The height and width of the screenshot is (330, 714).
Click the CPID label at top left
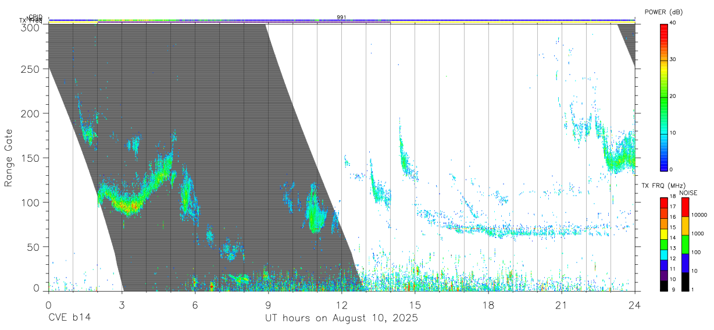35,16
